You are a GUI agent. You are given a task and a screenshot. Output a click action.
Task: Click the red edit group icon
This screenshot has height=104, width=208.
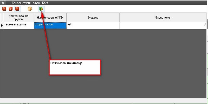(11, 9)
